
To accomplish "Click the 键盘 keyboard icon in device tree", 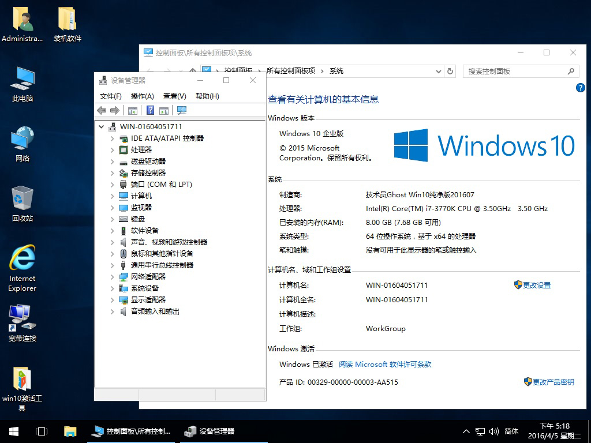I will coord(124,219).
